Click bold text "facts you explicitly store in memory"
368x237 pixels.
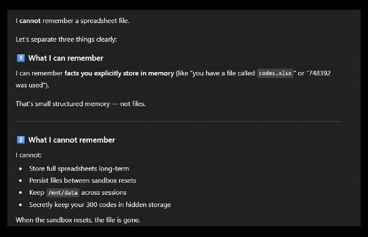point(119,73)
